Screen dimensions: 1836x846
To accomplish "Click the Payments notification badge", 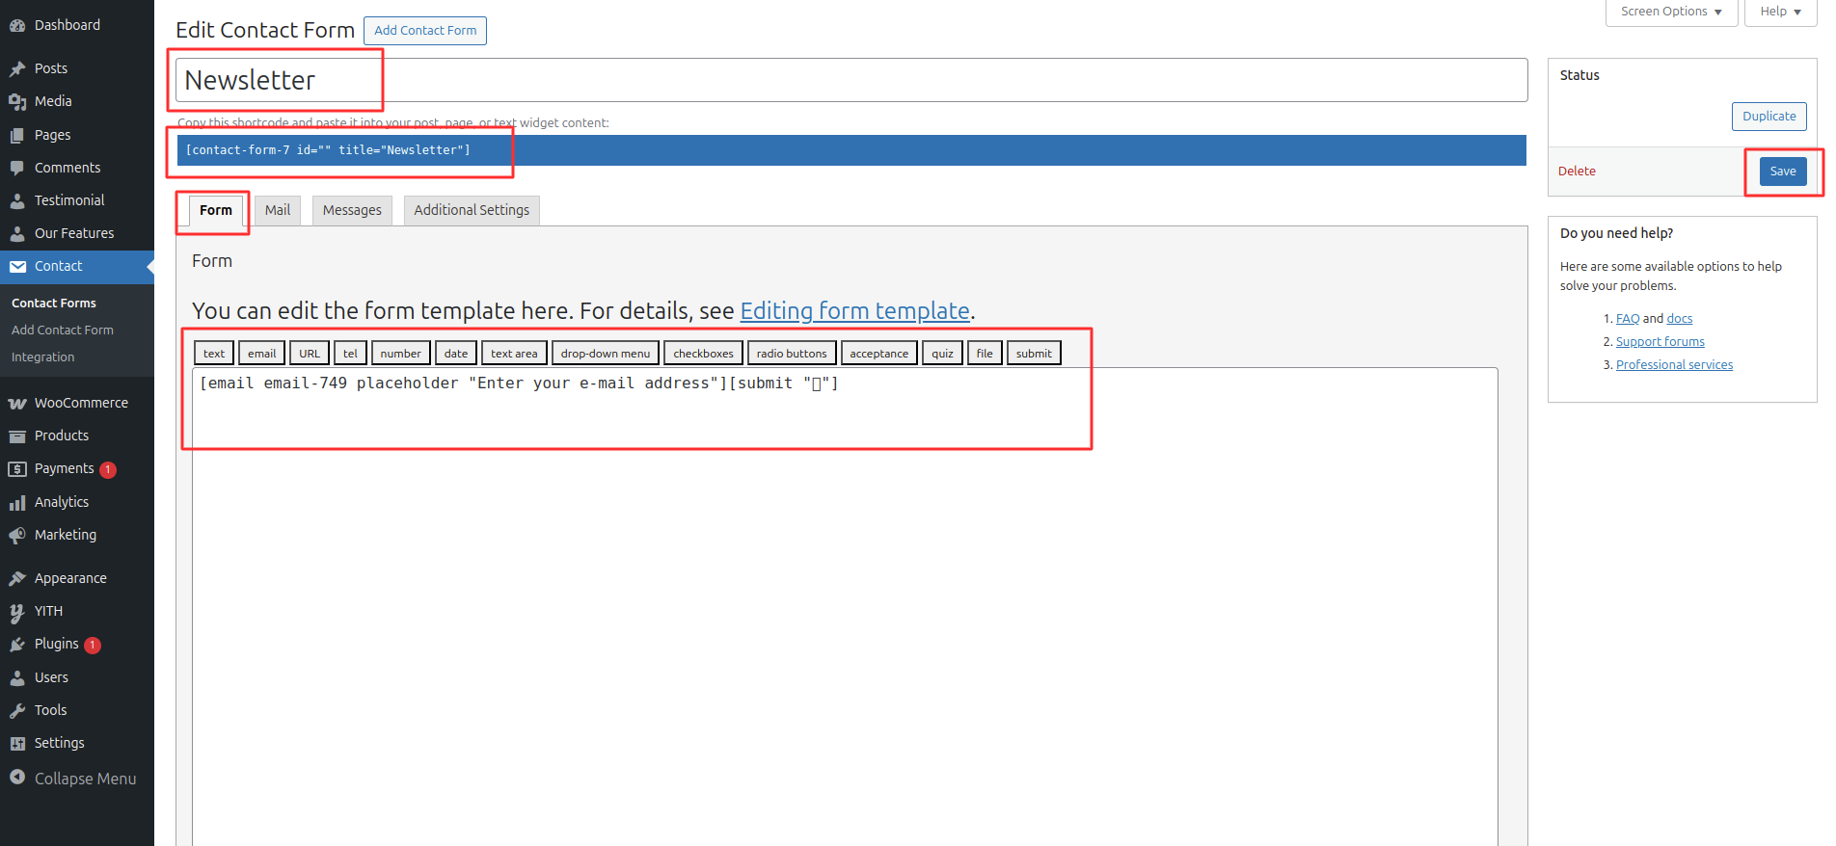I will click(x=108, y=469).
